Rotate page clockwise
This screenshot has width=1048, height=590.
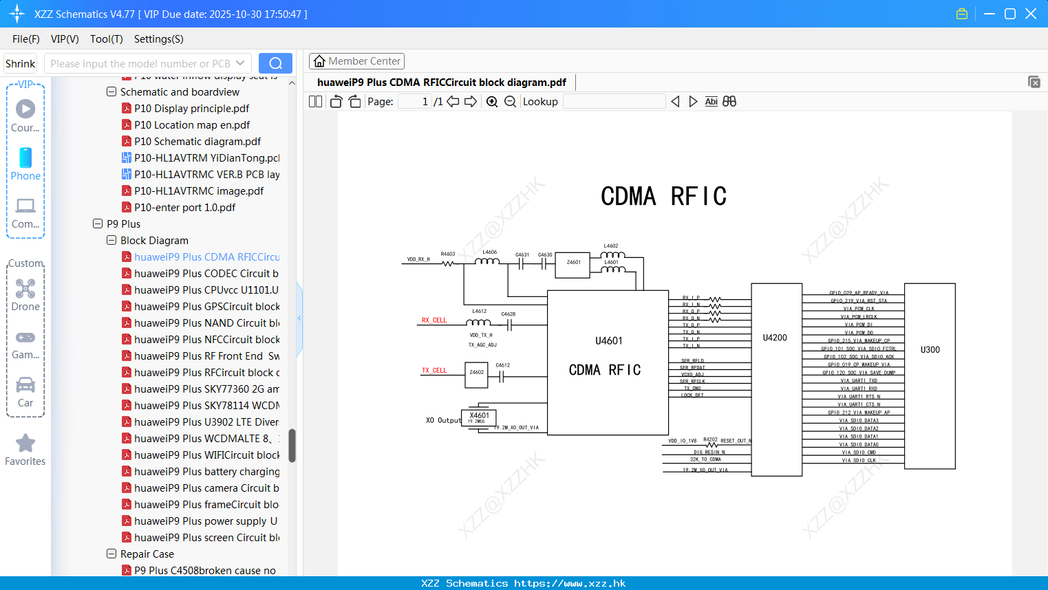coord(354,102)
